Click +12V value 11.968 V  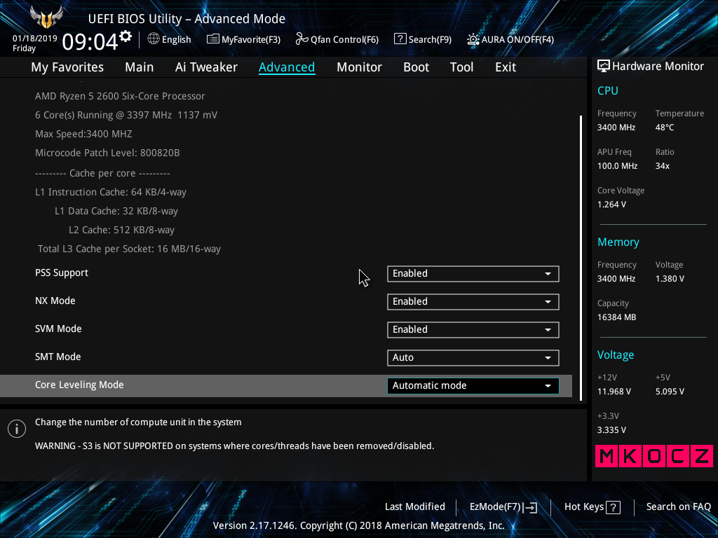614,392
